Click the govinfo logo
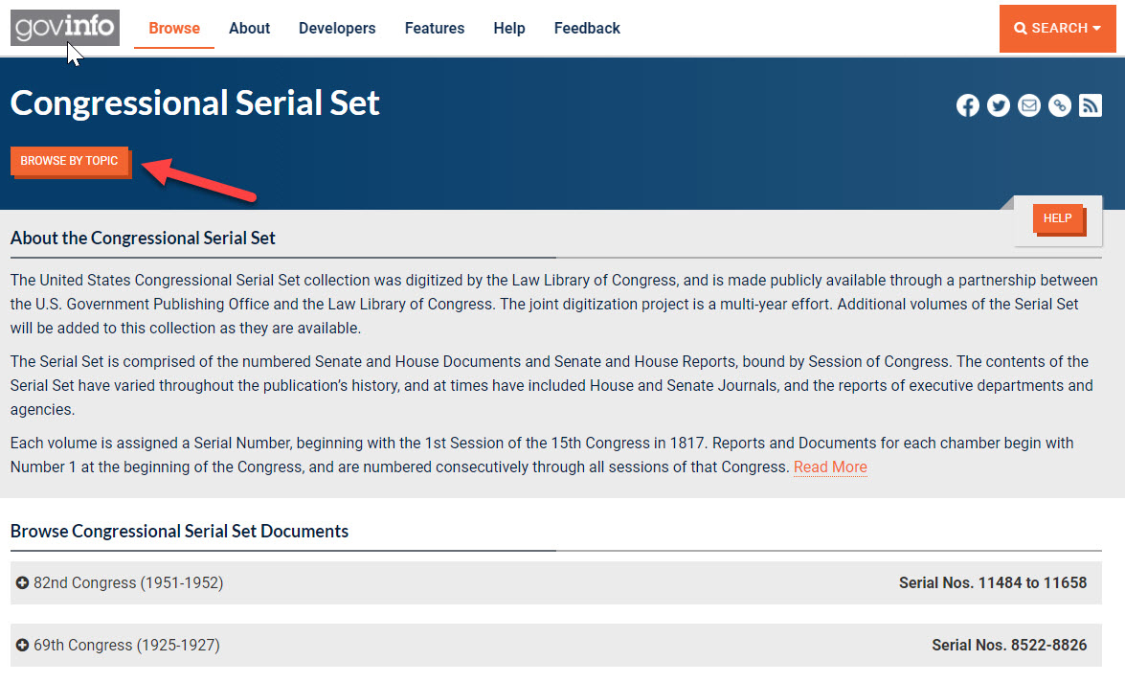Viewport: 1125px width, 683px height. pos(65,28)
